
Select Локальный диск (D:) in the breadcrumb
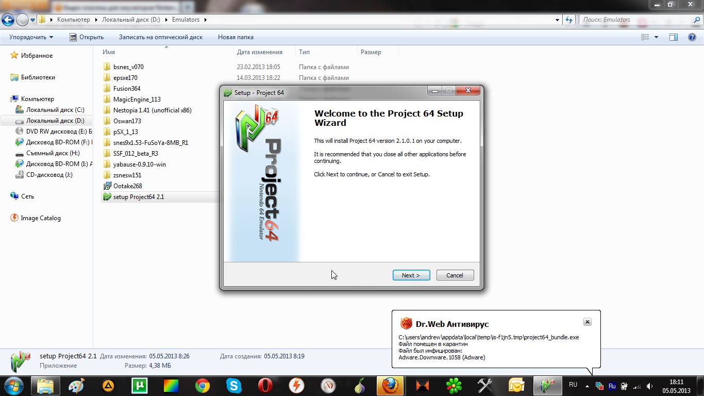(x=131, y=20)
